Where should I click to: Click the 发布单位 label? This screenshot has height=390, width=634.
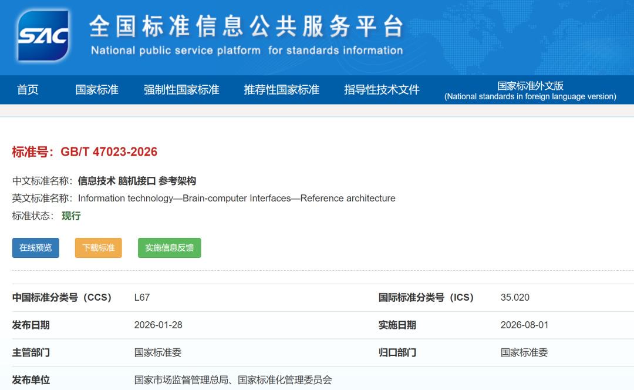click(31, 380)
